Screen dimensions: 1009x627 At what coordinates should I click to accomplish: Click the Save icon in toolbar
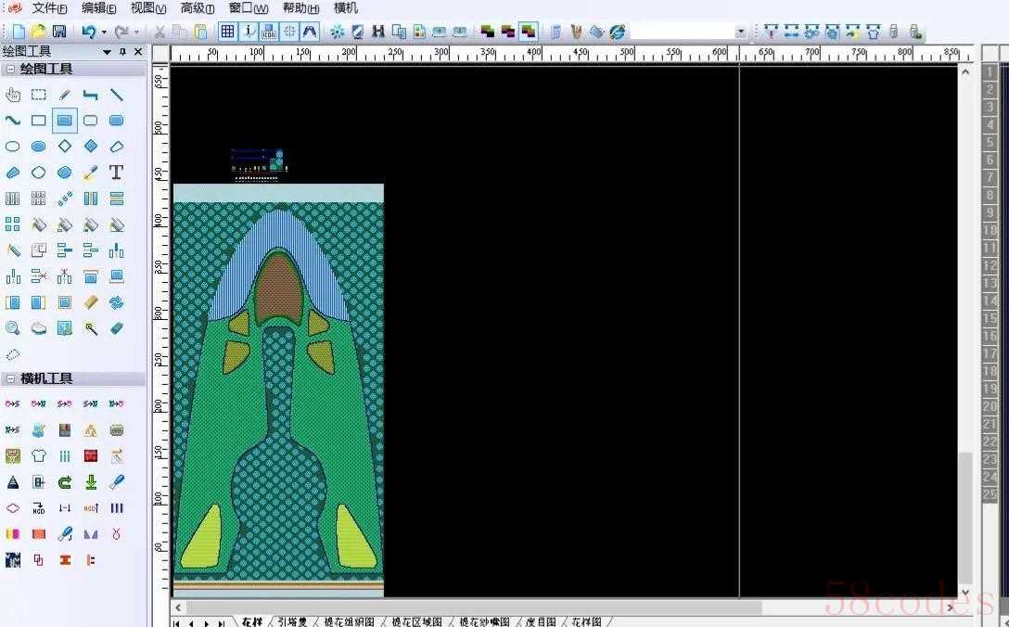tap(59, 32)
